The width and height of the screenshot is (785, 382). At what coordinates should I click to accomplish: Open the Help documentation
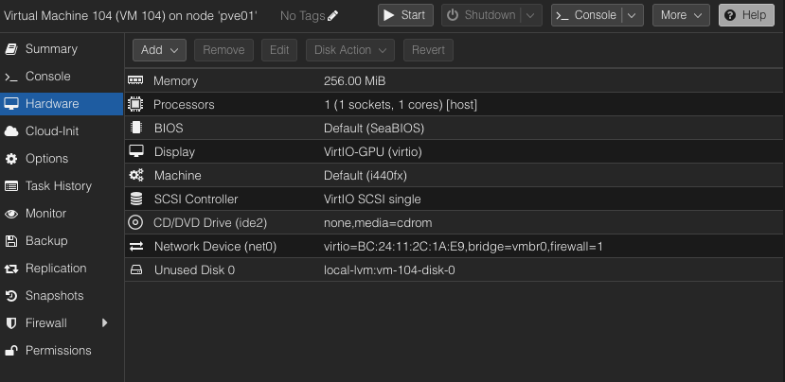pyautogui.click(x=746, y=15)
